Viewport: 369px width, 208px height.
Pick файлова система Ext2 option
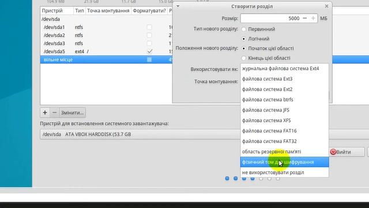(284, 90)
